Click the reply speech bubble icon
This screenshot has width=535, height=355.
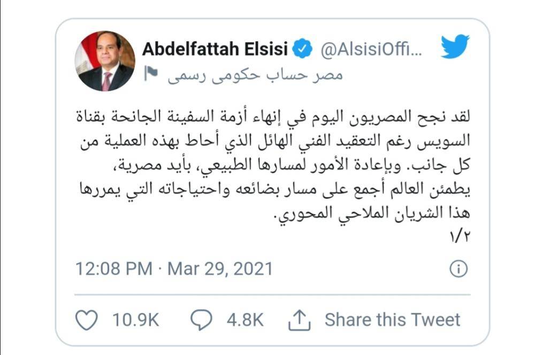(202, 319)
